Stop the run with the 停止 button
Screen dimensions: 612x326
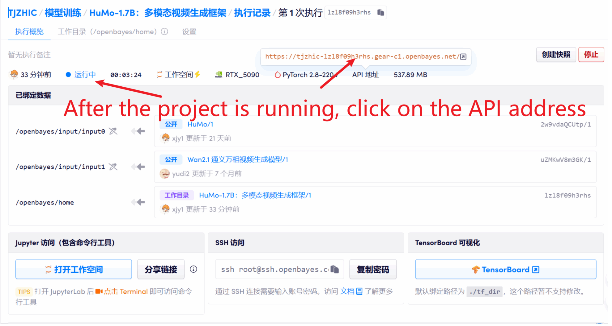[x=591, y=55]
